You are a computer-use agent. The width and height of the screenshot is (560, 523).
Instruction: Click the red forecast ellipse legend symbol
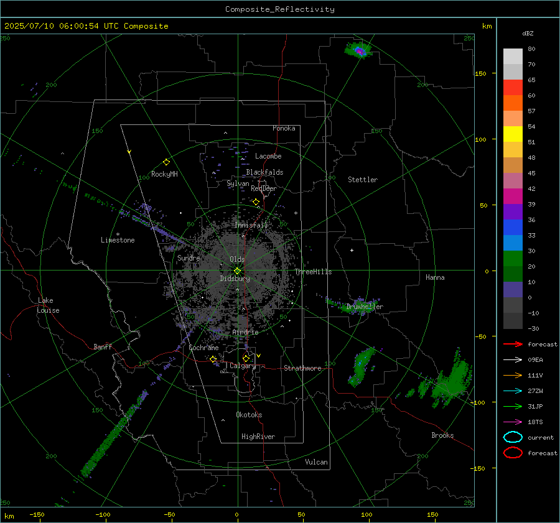513,453
